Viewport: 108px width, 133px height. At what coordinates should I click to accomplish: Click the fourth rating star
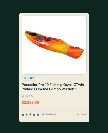[x=34, y=114]
